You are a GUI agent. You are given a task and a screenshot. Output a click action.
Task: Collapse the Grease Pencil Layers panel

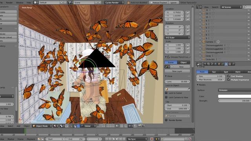[x=166, y=57]
